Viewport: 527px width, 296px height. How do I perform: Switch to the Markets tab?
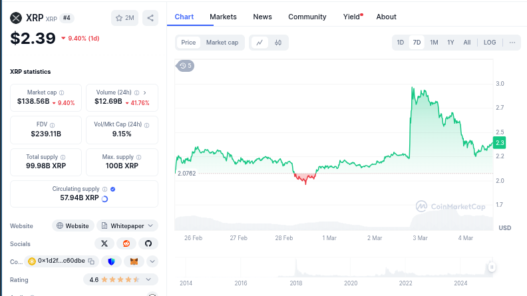[x=223, y=17]
